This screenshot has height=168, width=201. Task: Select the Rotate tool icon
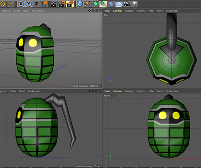pos(3,4)
